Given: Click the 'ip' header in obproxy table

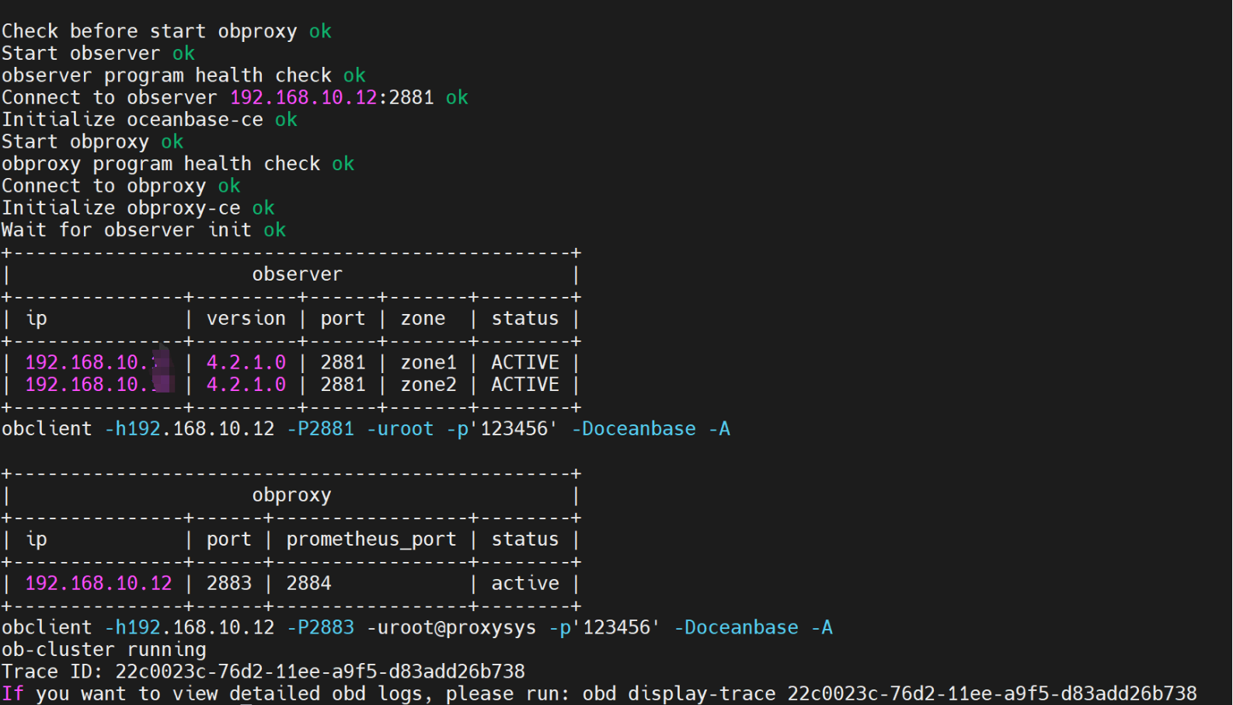Looking at the screenshot, I should [x=37, y=539].
